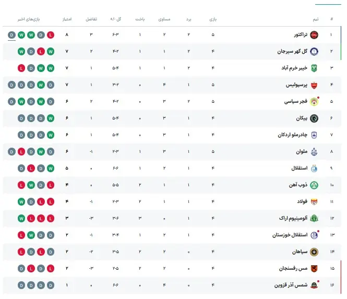Click the Mes Rafsanjan orange logo

coord(314,268)
